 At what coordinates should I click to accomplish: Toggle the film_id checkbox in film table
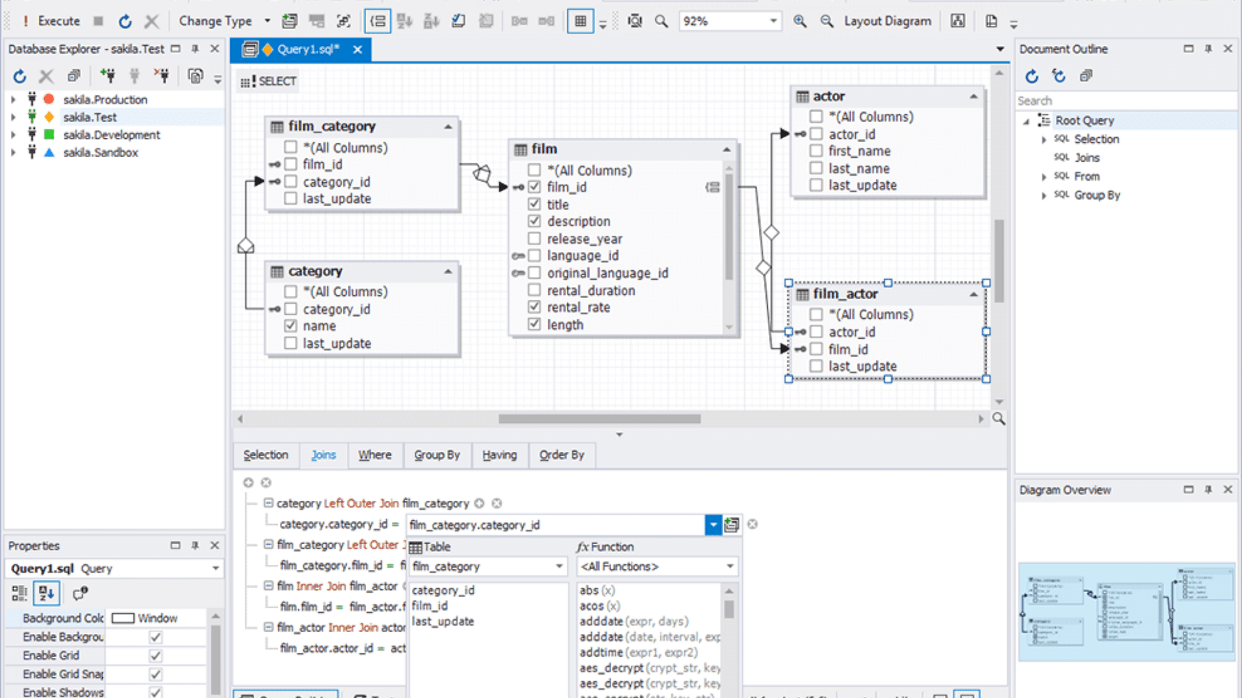(x=534, y=187)
